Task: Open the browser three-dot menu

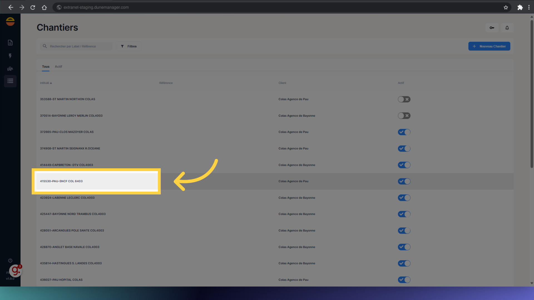Action: tap(529, 7)
